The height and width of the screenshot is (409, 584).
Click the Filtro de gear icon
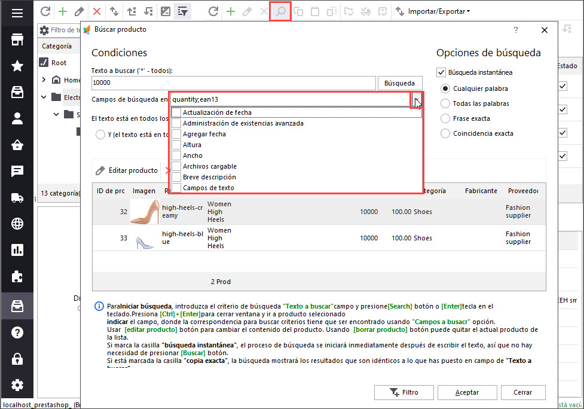(x=44, y=30)
